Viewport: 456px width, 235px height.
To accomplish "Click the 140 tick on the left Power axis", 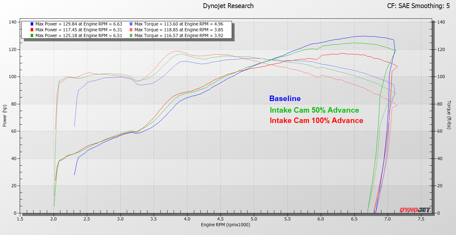I will (x=12, y=22).
